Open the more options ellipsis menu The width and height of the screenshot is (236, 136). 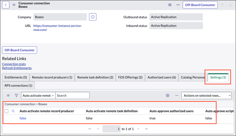point(178,5)
